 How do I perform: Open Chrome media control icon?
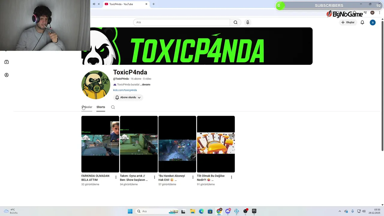[x=365, y=13]
